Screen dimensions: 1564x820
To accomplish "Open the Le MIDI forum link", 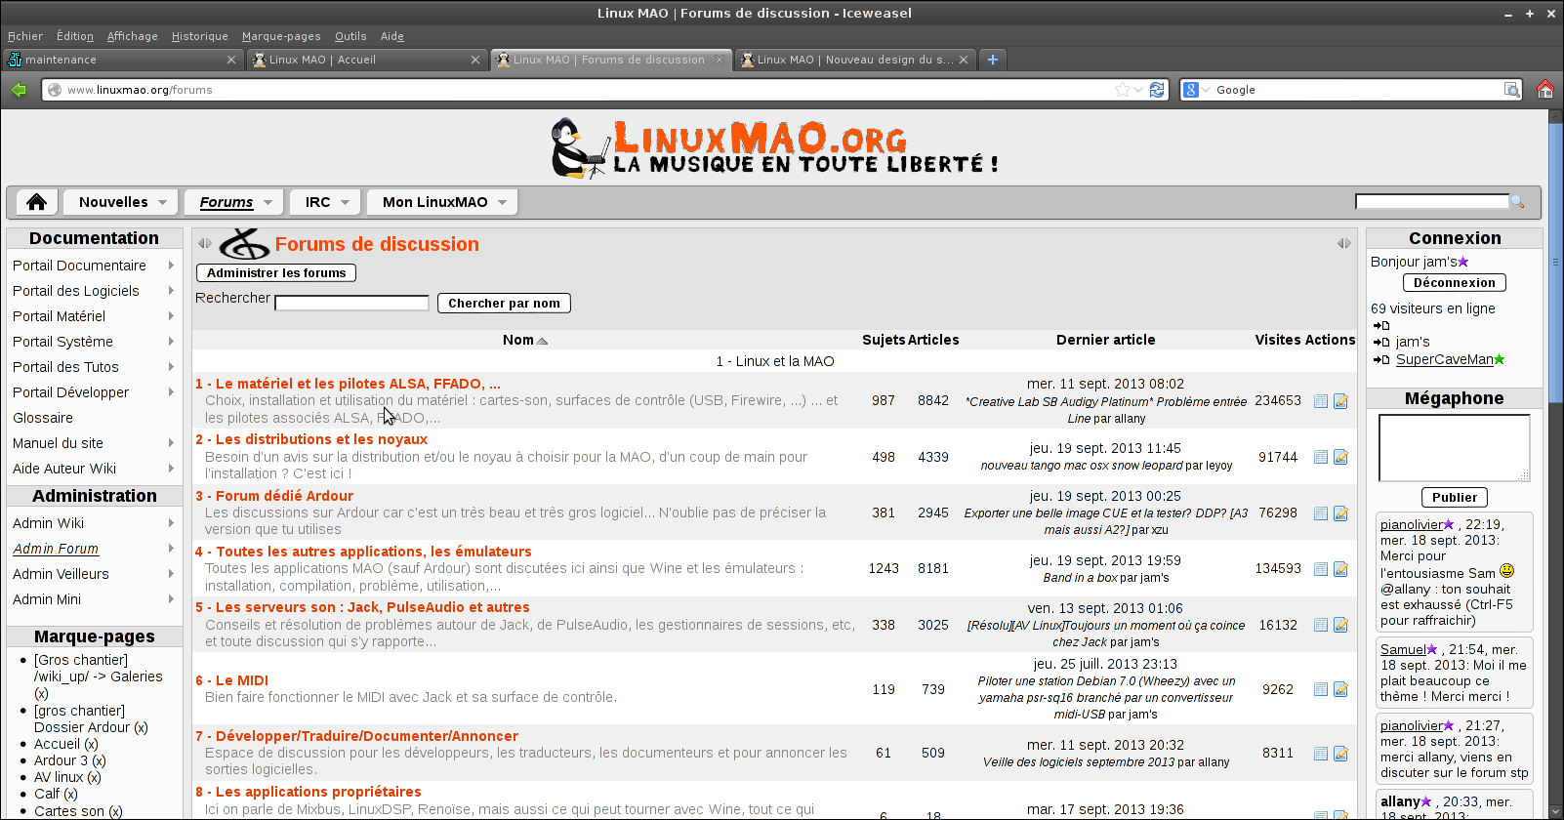I will tap(231, 680).
